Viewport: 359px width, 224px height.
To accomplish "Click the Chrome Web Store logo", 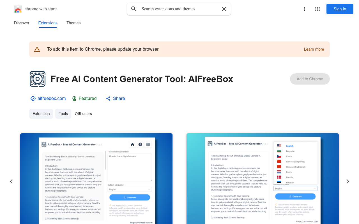I will pyautogui.click(x=18, y=9).
